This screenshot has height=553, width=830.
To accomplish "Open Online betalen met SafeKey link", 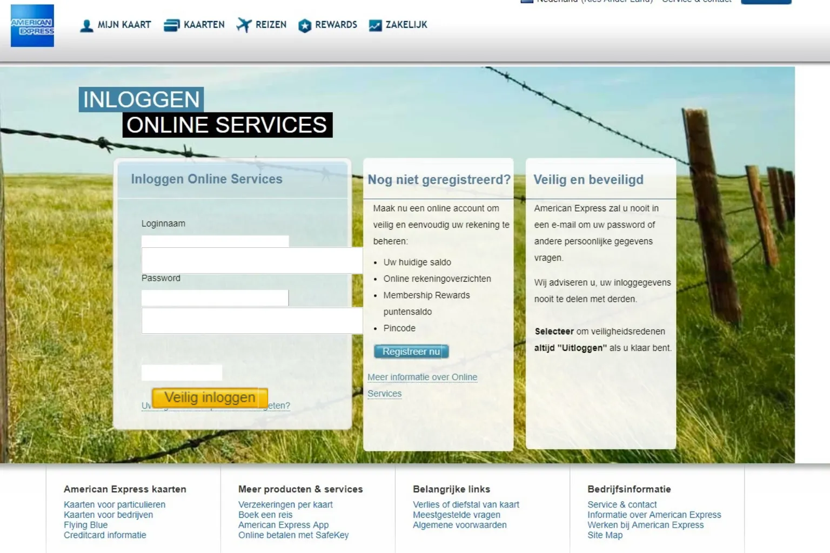I will (x=293, y=535).
